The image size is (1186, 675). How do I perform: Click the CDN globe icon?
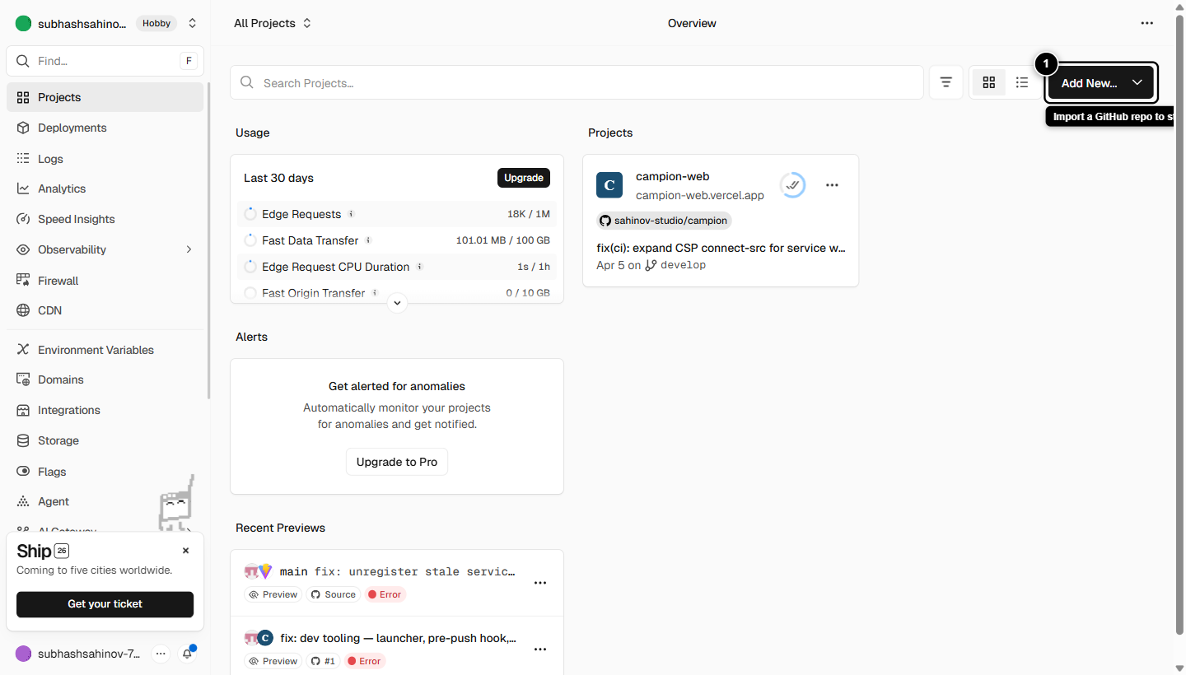click(23, 310)
